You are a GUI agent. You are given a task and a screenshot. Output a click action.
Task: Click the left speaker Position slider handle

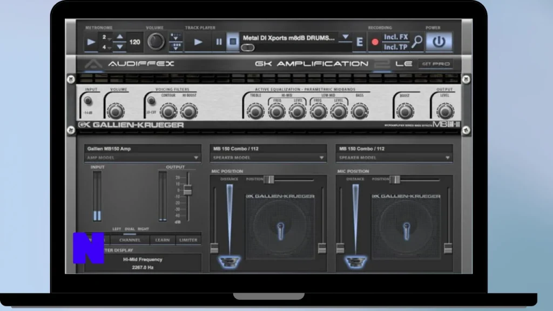(269, 179)
